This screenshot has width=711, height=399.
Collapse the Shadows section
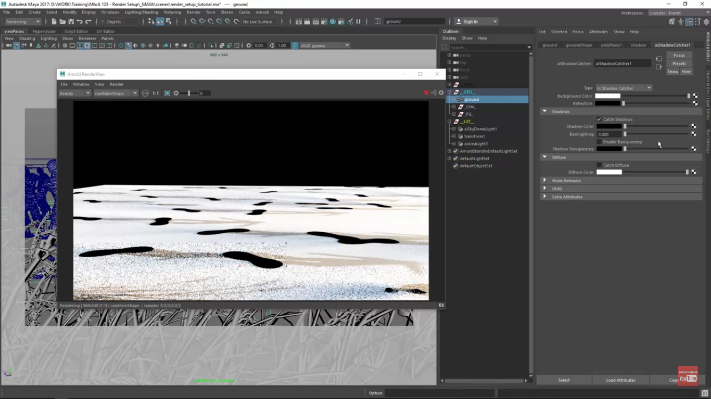(544, 111)
